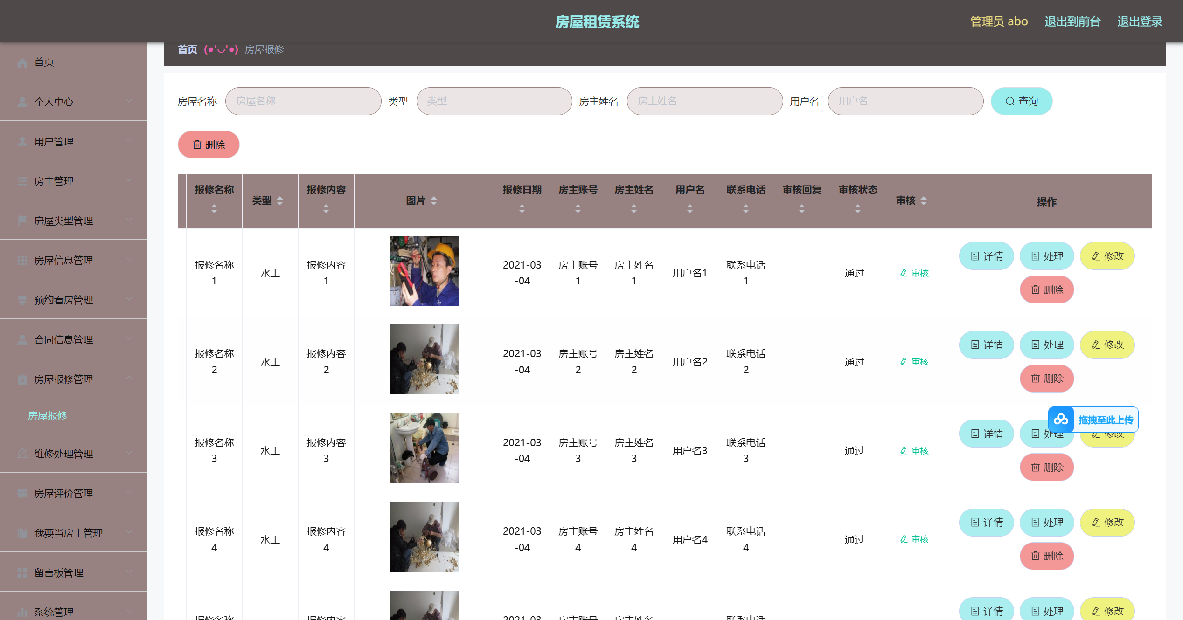1183x620 pixels.
Task: Click the cloud upload icon in floating widget
Action: click(x=1061, y=420)
